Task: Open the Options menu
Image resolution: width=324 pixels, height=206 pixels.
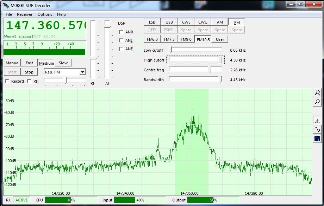Action: click(45, 14)
